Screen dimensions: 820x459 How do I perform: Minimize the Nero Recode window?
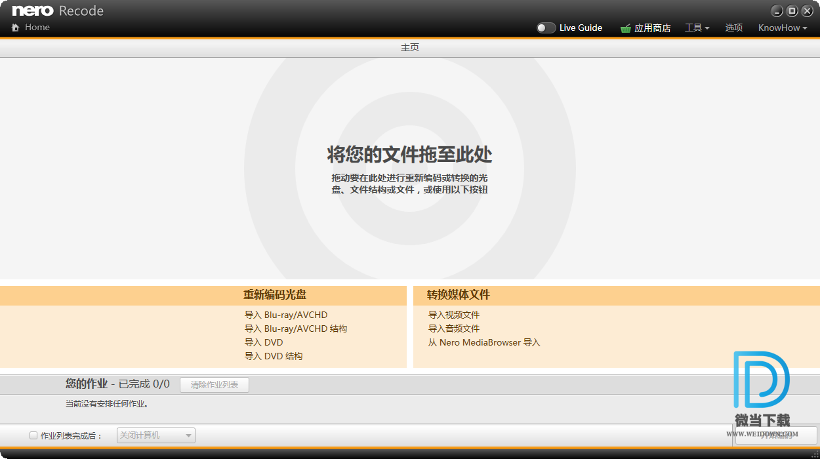pos(777,11)
